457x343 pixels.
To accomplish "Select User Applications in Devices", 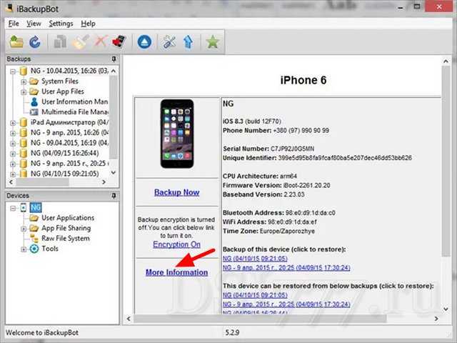I will point(68,218).
